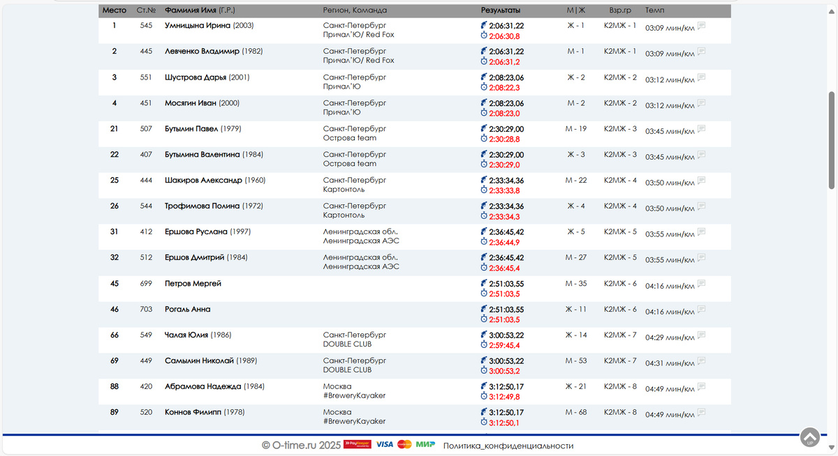Click the page's vertical scrollbar thumb
Screen dimensions: 838x456
pos(832,139)
